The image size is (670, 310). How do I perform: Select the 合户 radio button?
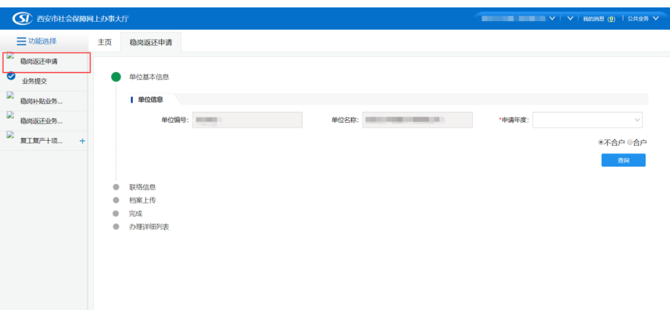pos(630,143)
